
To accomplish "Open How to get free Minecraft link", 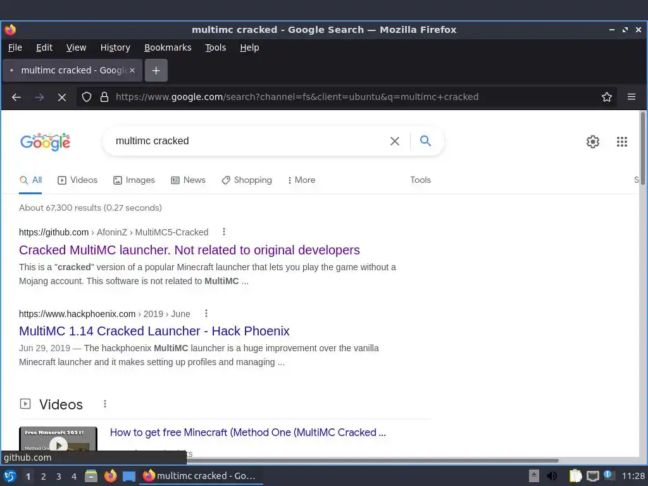I will tap(248, 432).
